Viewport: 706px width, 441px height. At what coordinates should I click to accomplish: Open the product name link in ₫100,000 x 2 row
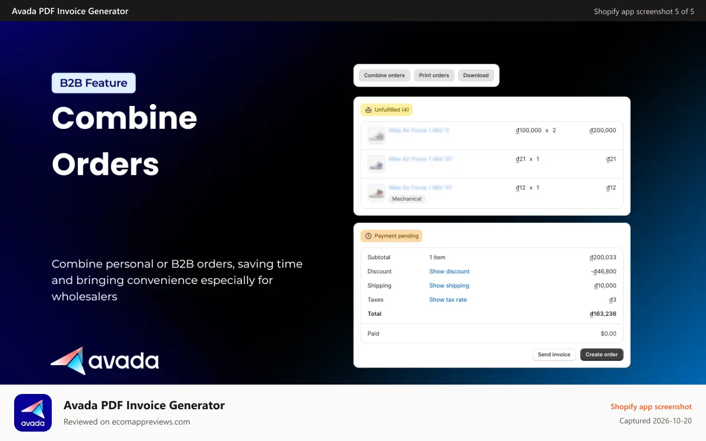tap(419, 130)
